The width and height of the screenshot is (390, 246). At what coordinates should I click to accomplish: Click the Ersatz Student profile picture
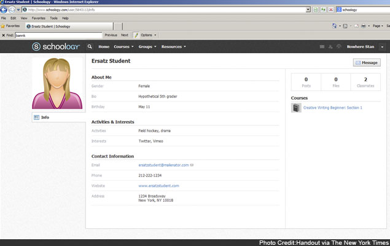coord(58,83)
